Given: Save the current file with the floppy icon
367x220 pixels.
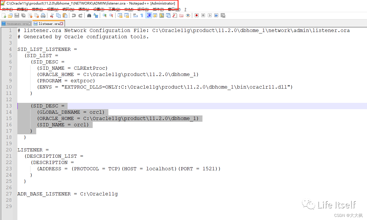Looking at the screenshot, I should (x=17, y=15).
